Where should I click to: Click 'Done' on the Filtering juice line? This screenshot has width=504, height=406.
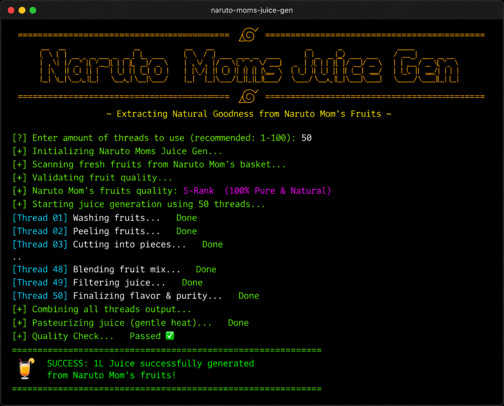pyautogui.click(x=192, y=283)
